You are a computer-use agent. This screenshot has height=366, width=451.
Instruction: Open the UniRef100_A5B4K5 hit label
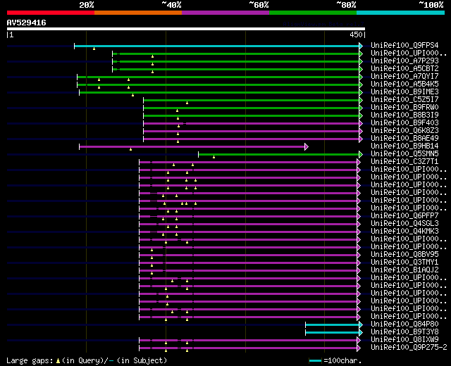pyautogui.click(x=404, y=84)
